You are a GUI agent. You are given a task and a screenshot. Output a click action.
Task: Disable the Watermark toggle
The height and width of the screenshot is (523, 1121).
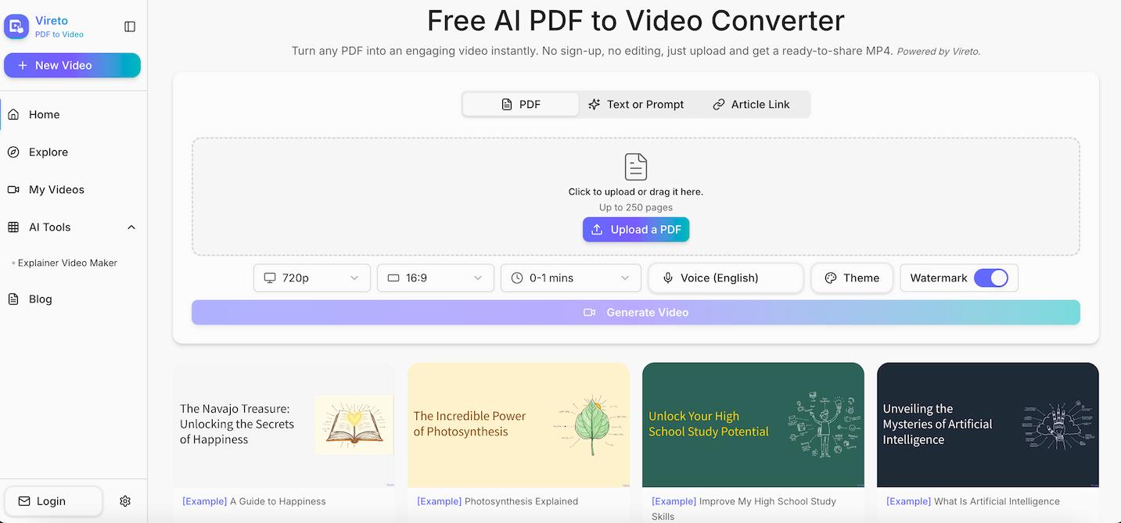(x=992, y=278)
